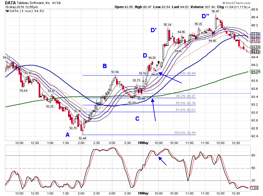
Task: Select the 94.90 price label on the chart
Action: click(x=212, y=41)
